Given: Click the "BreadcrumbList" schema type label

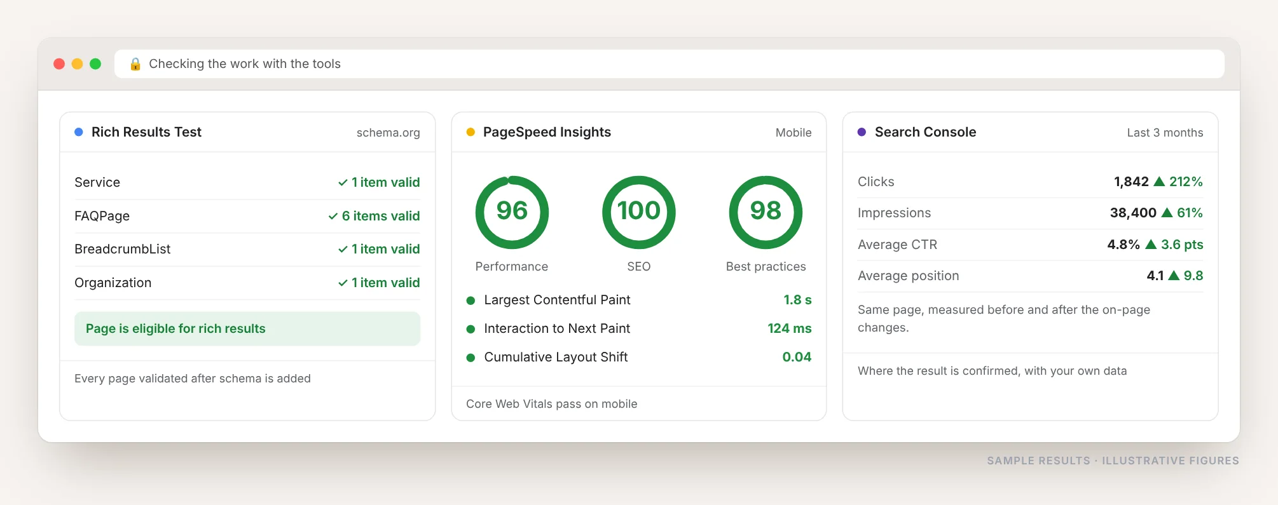Looking at the screenshot, I should 123,249.
